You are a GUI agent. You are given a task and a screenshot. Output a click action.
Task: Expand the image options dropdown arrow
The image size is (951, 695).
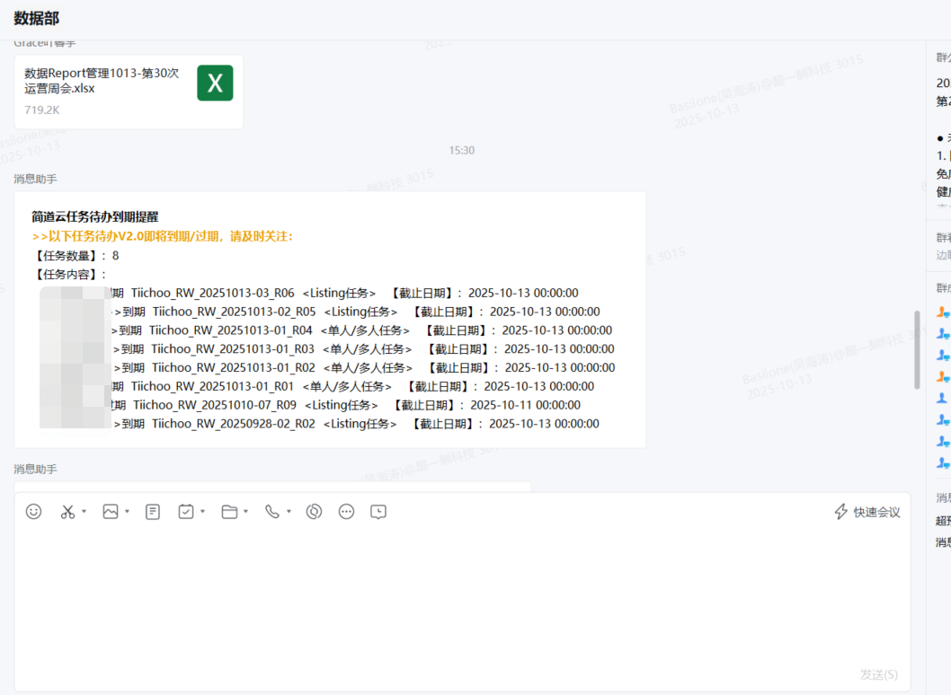(127, 512)
